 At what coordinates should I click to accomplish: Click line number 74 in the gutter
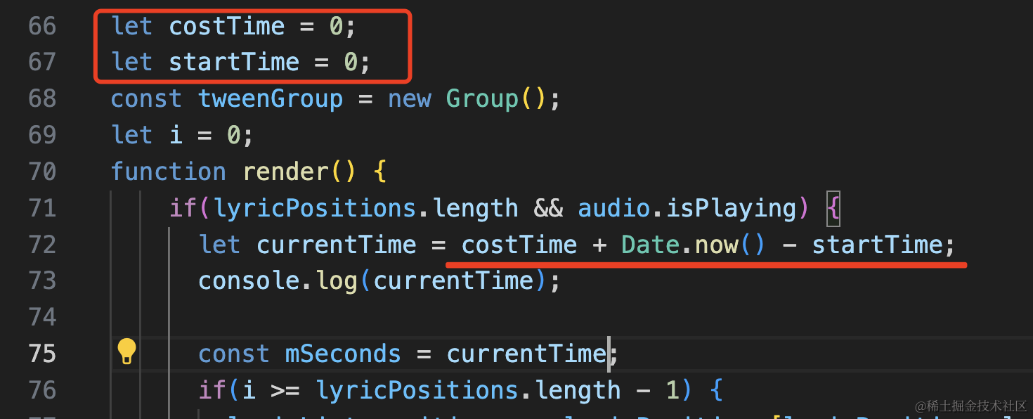point(42,318)
